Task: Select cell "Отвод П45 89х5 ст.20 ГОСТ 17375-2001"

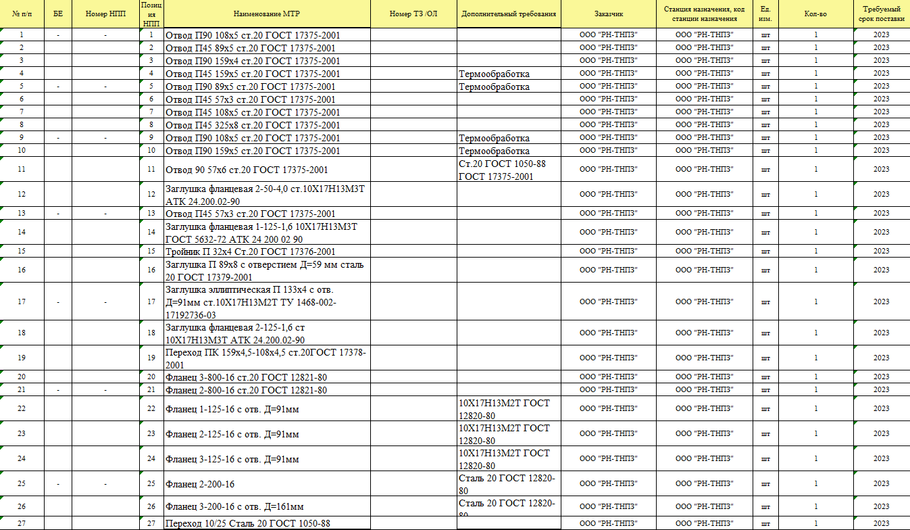Action: (x=267, y=48)
